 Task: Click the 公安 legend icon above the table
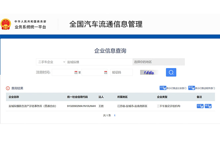click(x=163, y=88)
